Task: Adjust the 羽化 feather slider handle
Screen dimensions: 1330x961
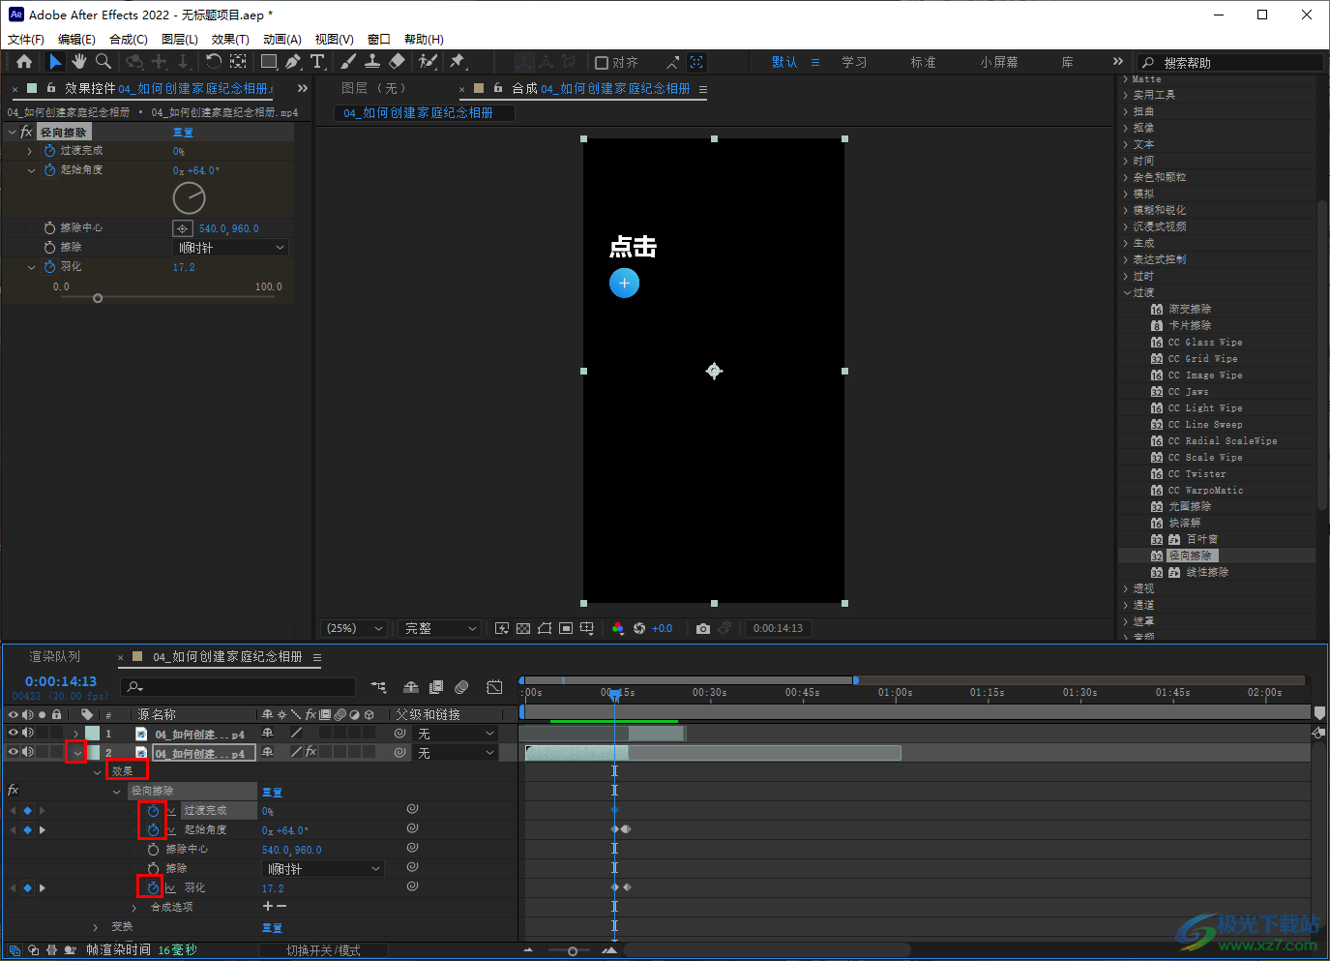Action: [98, 299]
